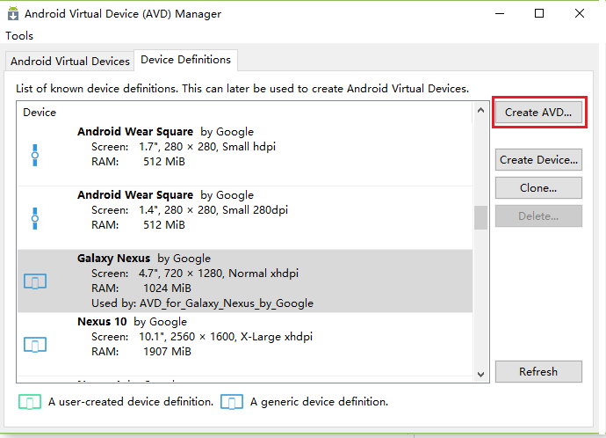This screenshot has width=606, height=438.
Task: Maximize the AVD Manager window
Action: click(x=539, y=13)
